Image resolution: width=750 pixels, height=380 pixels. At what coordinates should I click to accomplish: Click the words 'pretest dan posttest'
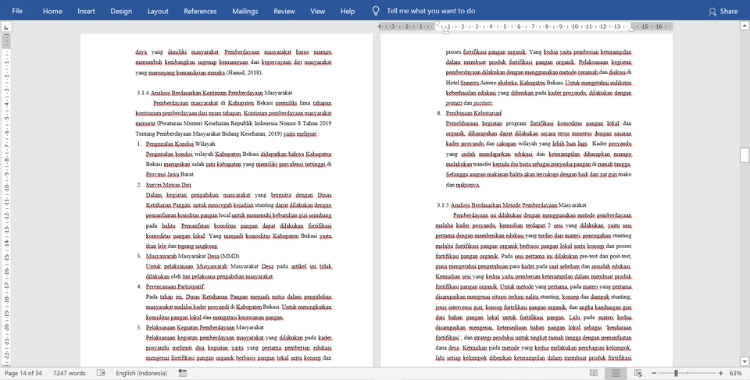[470, 103]
